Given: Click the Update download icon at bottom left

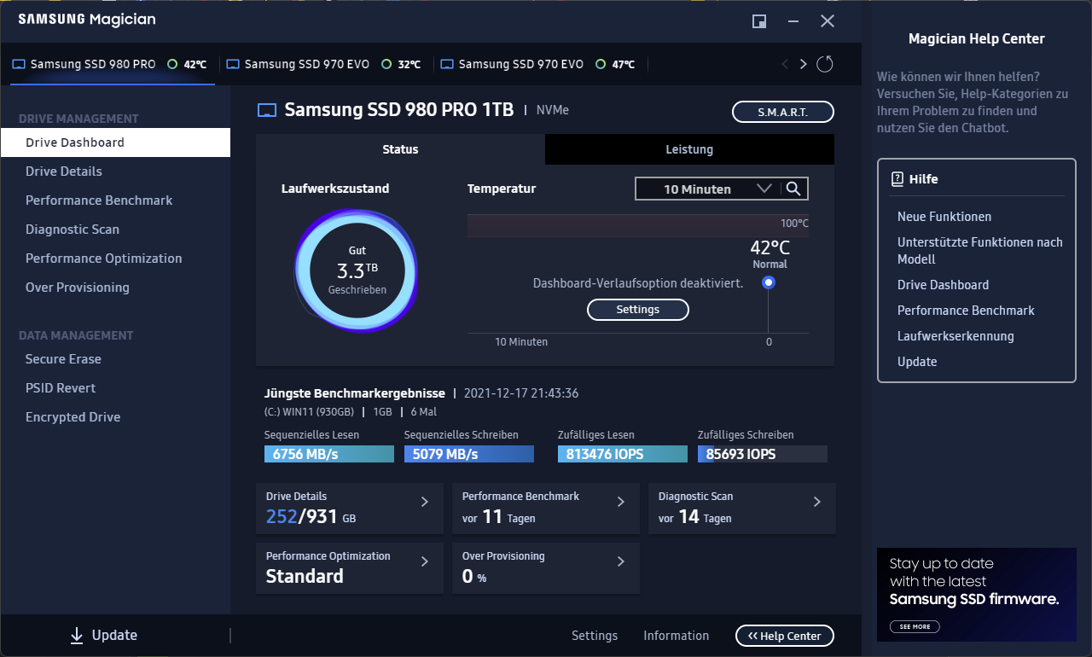Looking at the screenshot, I should [x=76, y=635].
